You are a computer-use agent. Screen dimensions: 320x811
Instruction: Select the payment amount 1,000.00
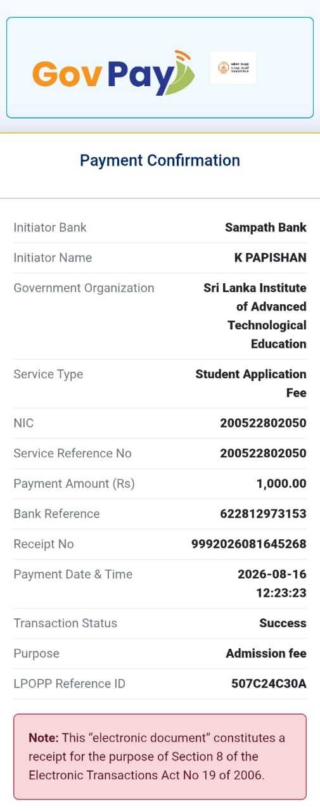[x=281, y=484]
